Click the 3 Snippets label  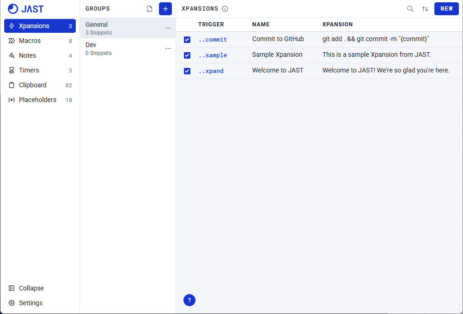(98, 33)
